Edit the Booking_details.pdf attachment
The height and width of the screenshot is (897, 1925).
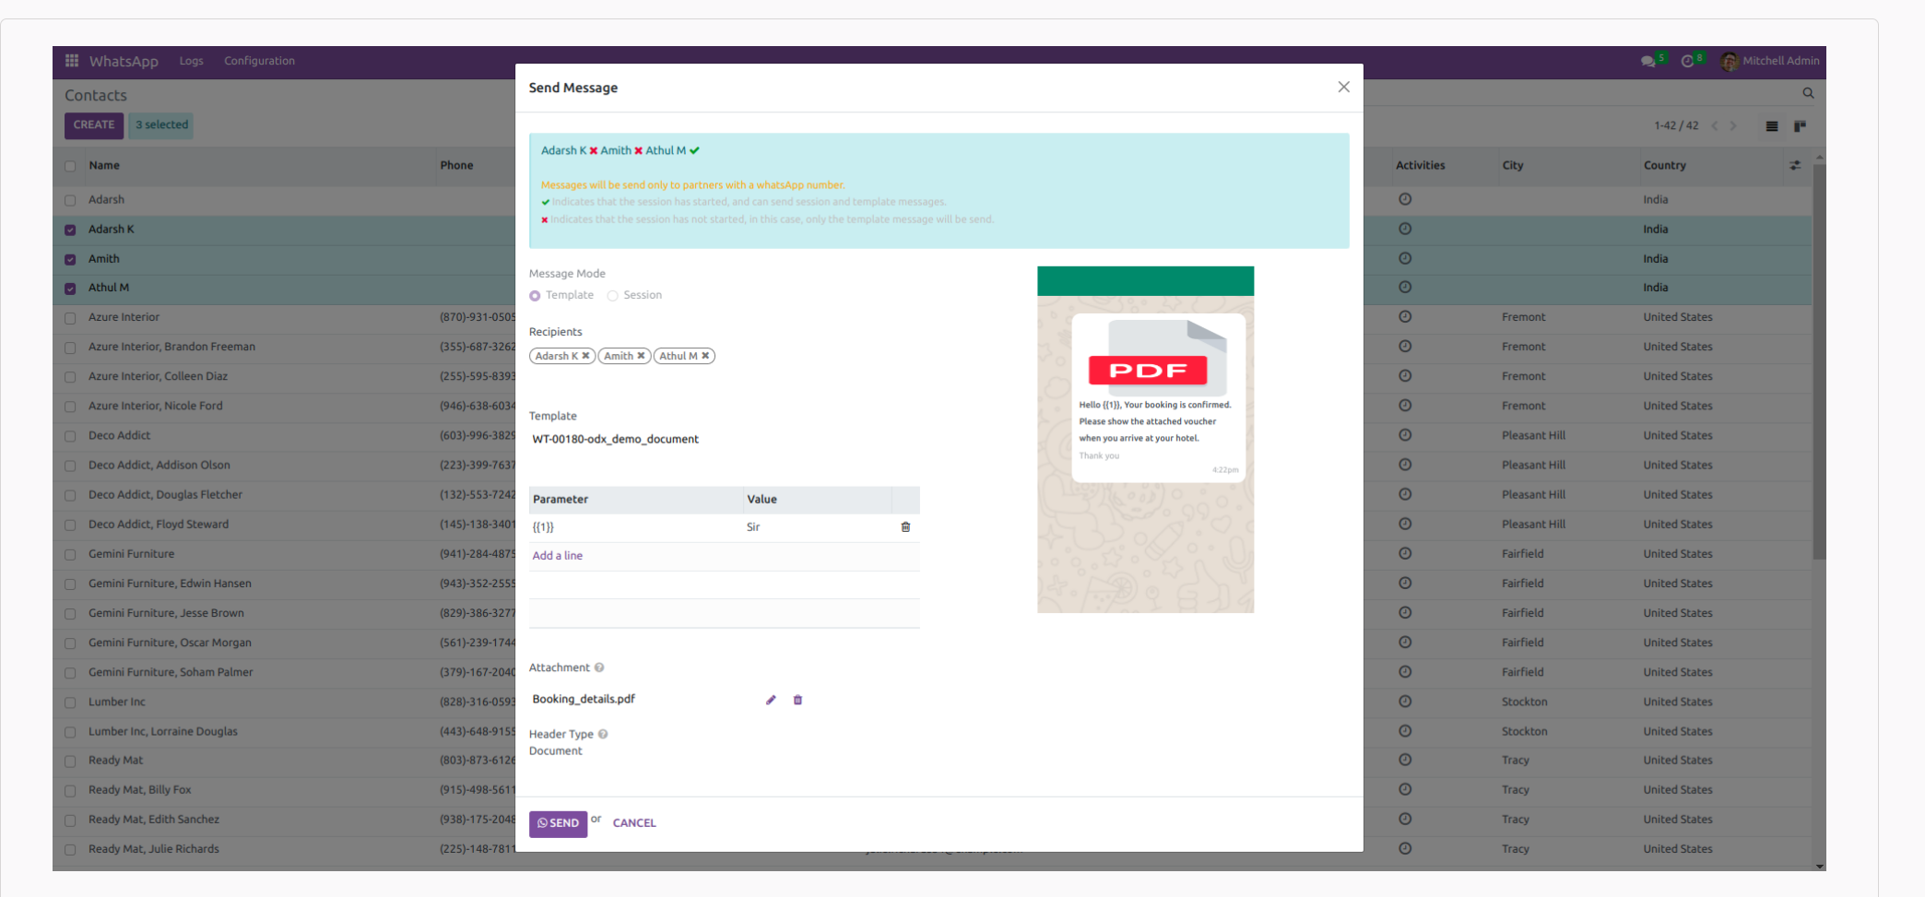[x=771, y=700]
